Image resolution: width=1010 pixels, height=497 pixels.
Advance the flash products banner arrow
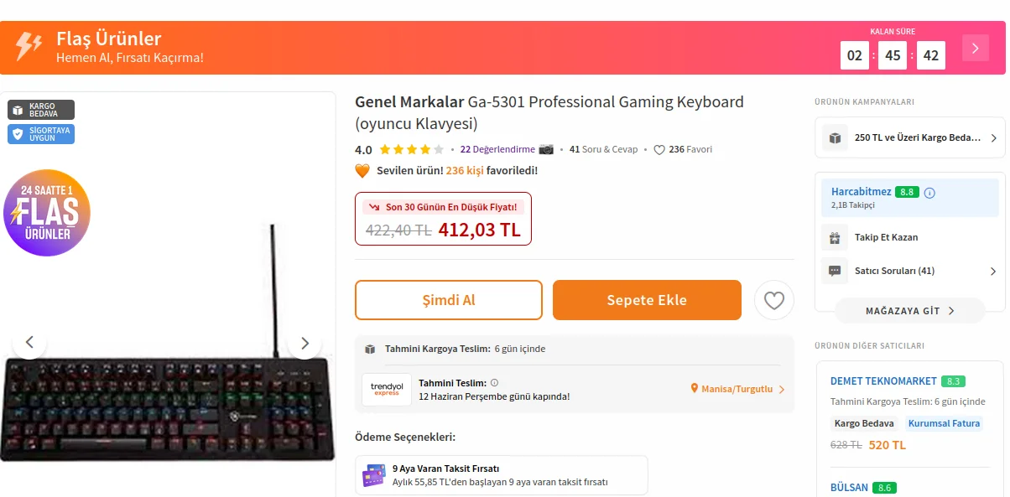pos(976,49)
